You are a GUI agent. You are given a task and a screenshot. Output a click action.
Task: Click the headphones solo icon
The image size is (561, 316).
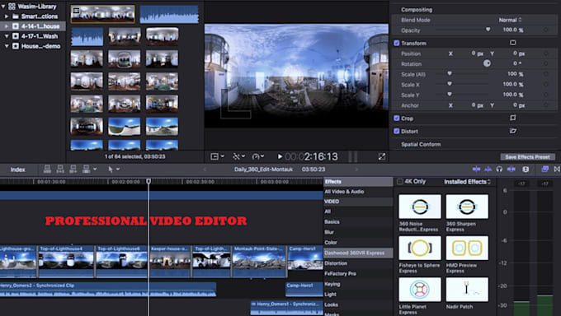point(499,170)
